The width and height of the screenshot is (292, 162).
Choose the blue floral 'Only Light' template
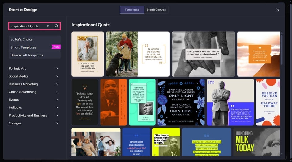tap(181, 102)
